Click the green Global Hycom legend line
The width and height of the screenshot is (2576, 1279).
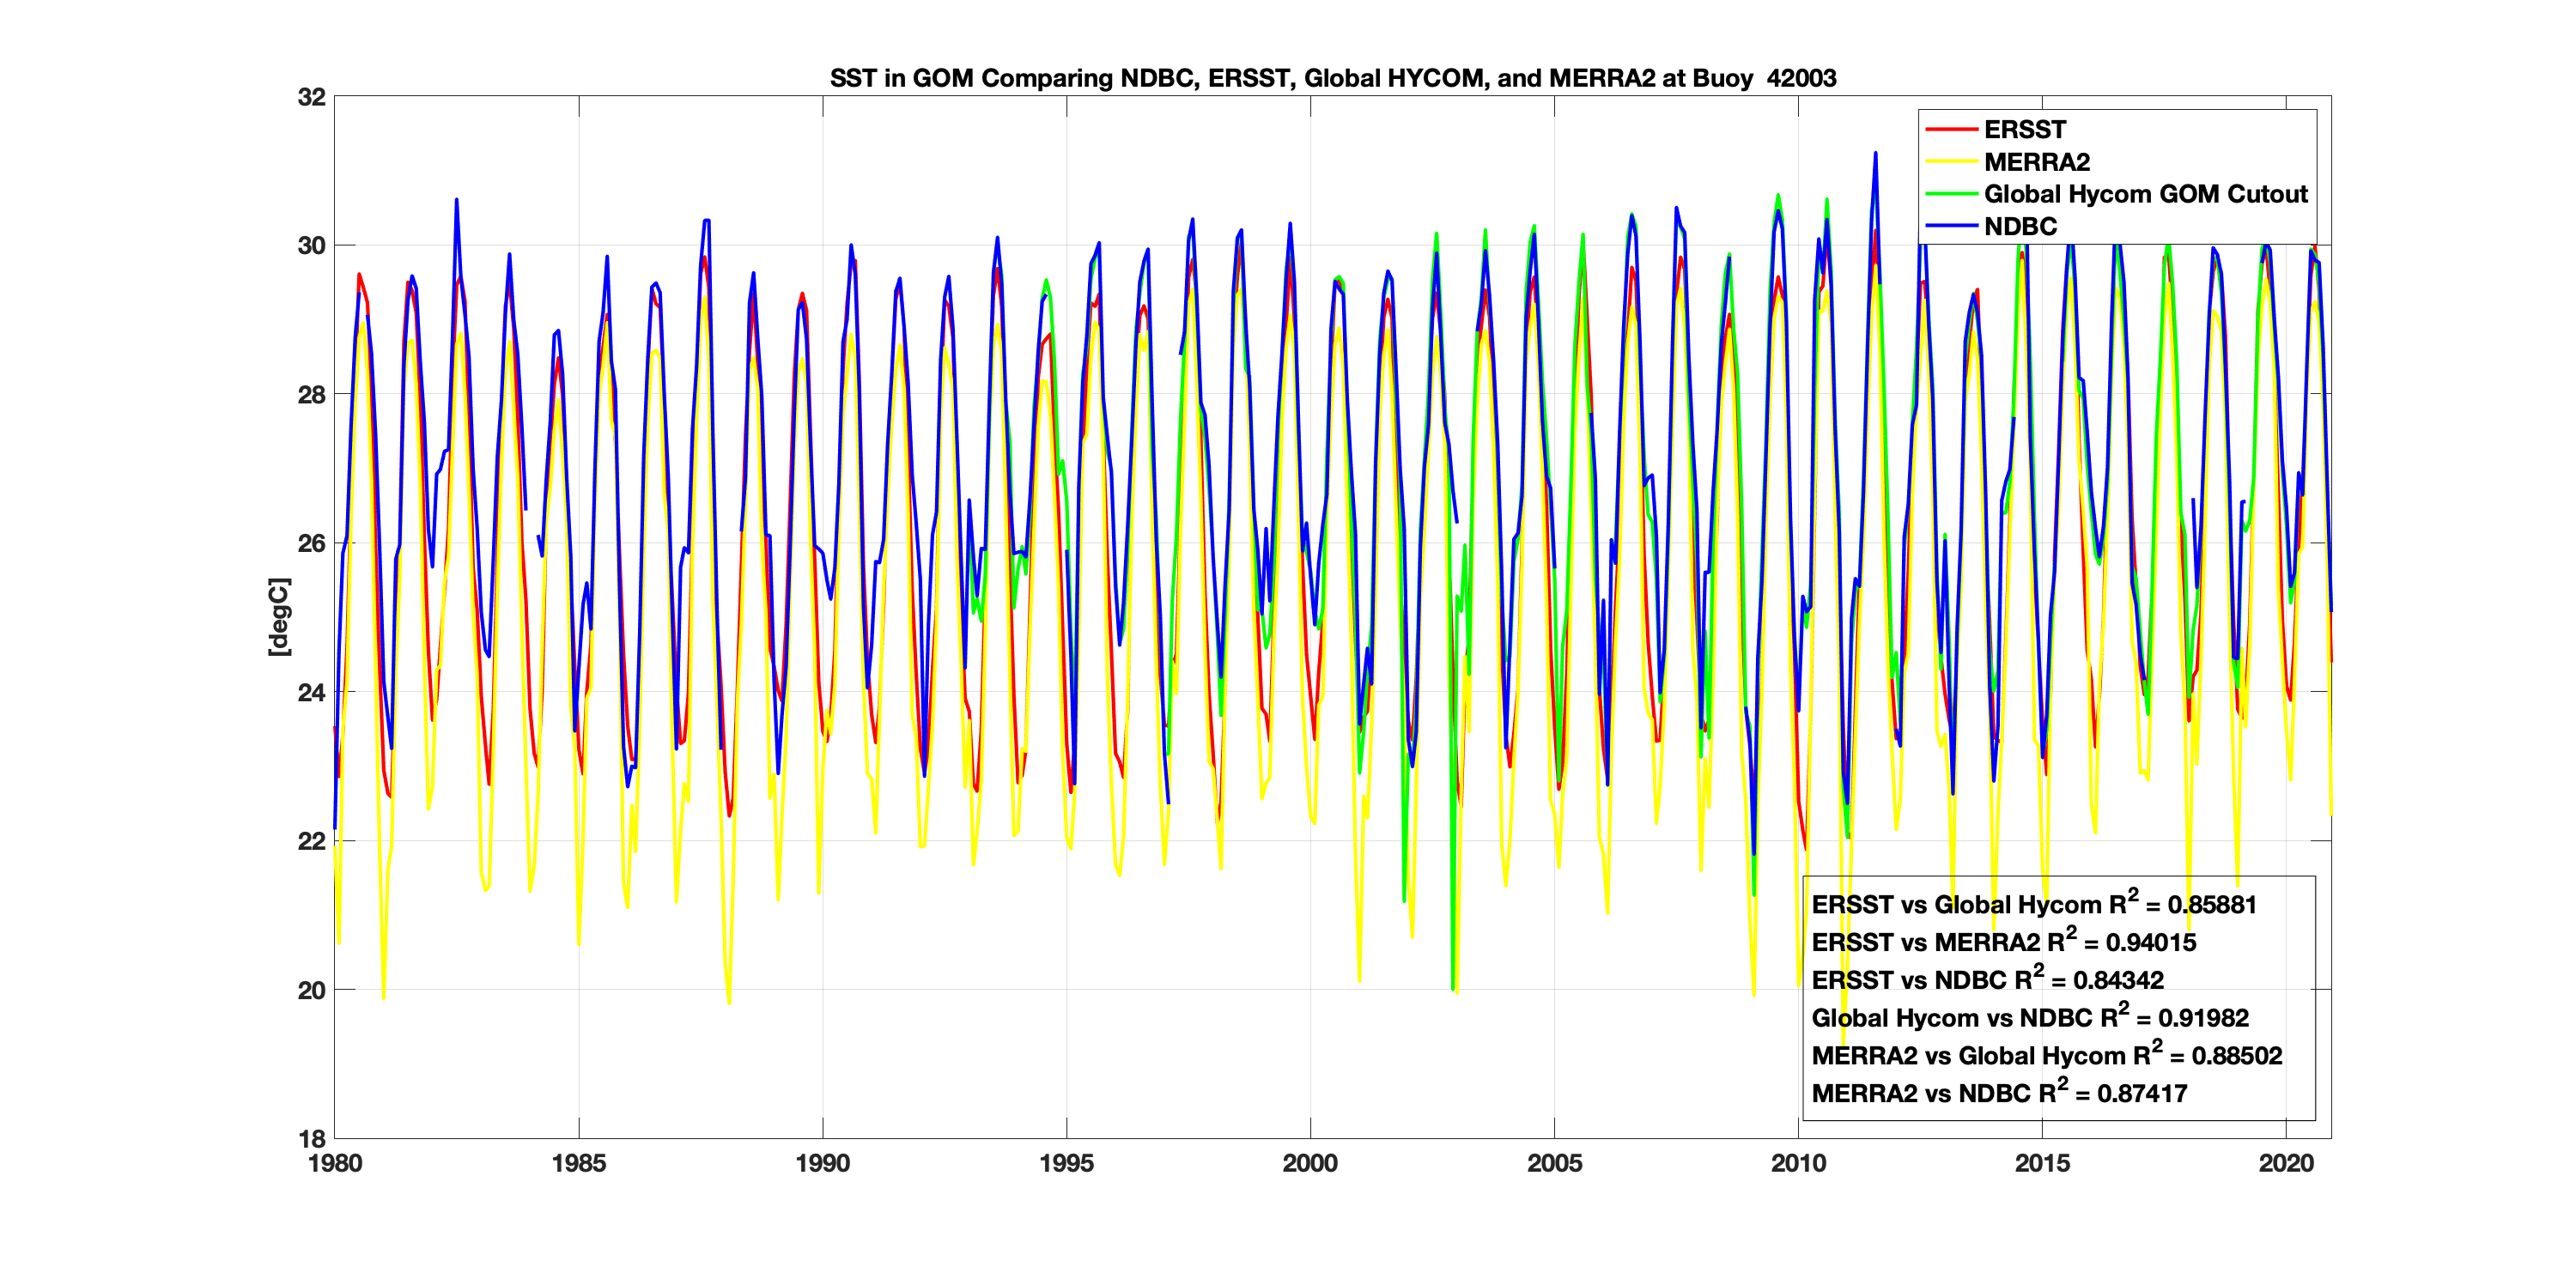point(1951,194)
